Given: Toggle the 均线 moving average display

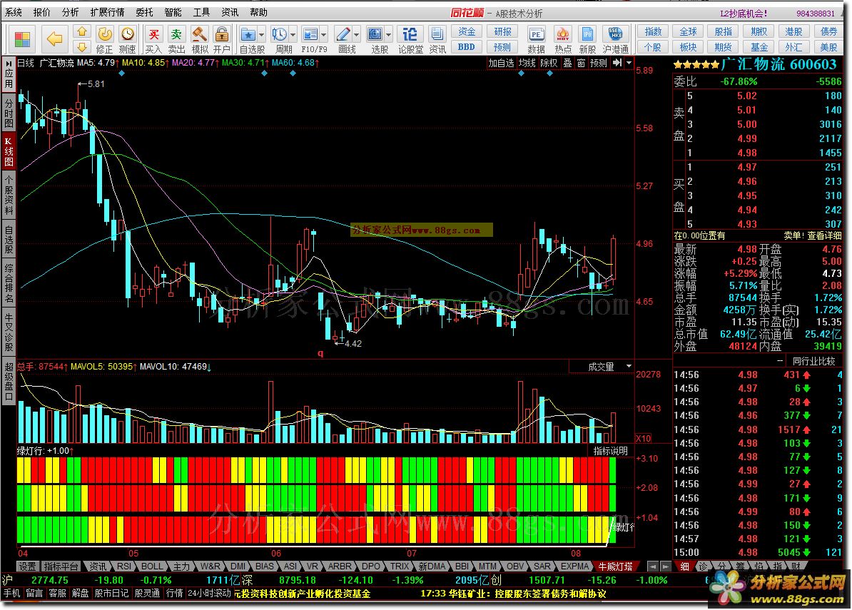Looking at the screenshot, I should pyautogui.click(x=527, y=63).
